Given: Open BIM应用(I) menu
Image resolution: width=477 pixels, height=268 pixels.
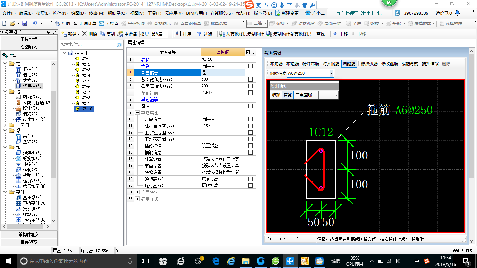Looking at the screenshot, I should 196,13.
